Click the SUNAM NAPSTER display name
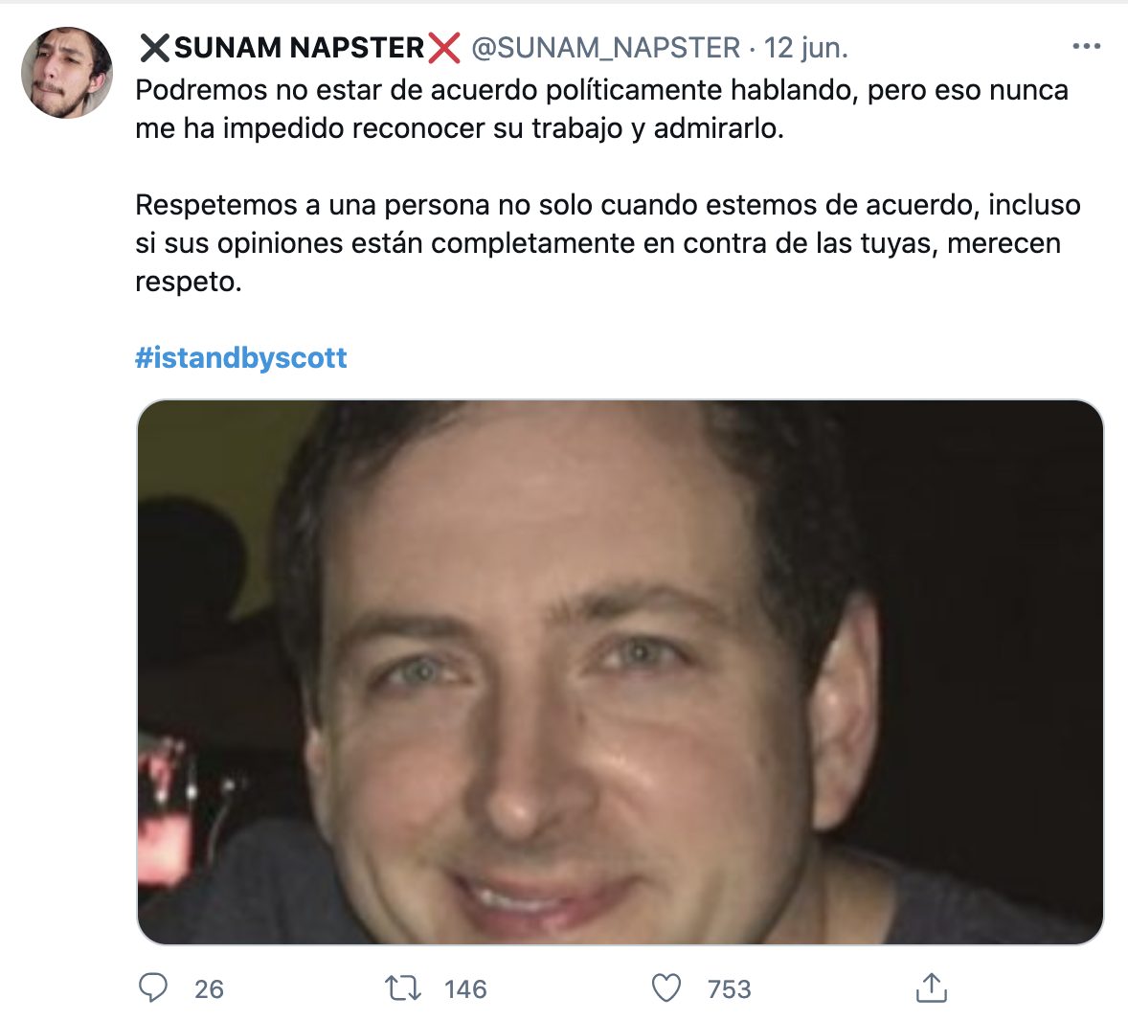 pos(300,48)
